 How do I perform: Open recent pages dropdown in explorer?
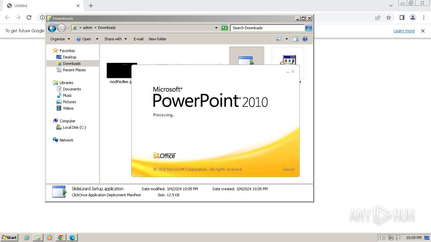click(68, 28)
